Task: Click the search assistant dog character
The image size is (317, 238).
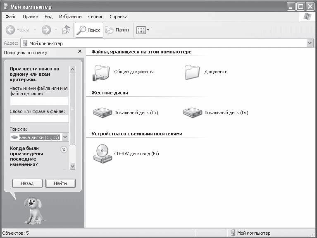Action: [x=33, y=211]
